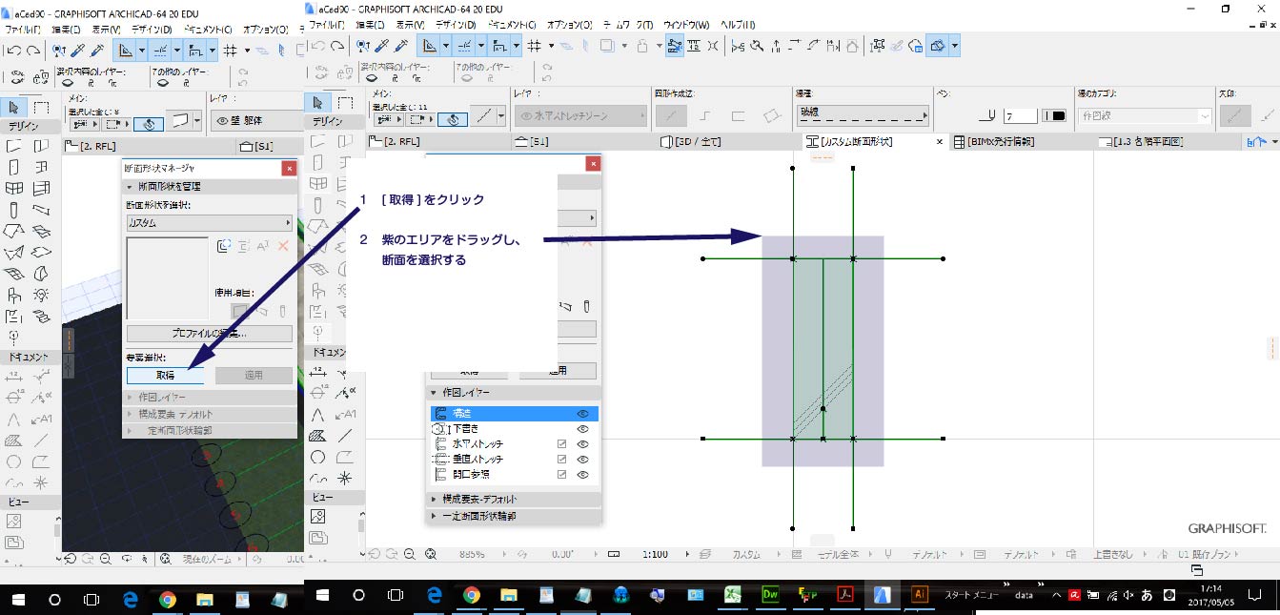Viewport: 1280px width, 615px height.
Task: Open the デザイン menu in the left window
Action: coord(152,30)
